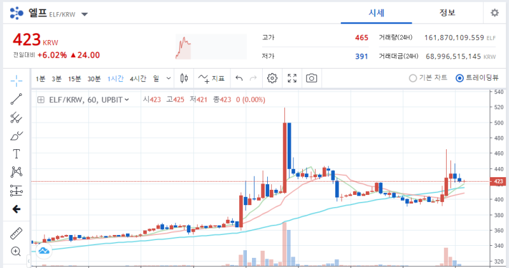
Task: Select the crosshair cursor tool
Action: (17, 81)
